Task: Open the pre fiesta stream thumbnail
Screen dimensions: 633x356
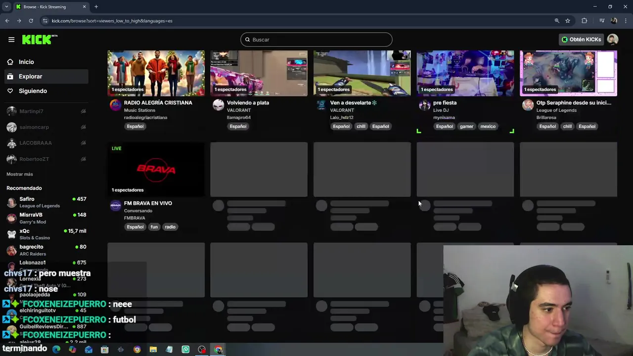Action: [465, 73]
